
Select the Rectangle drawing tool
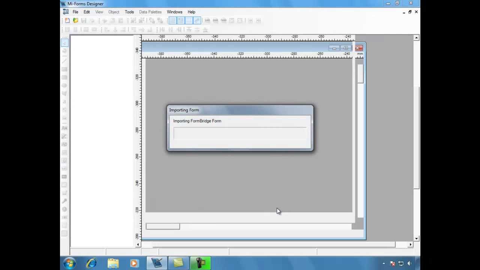(x=64, y=69)
